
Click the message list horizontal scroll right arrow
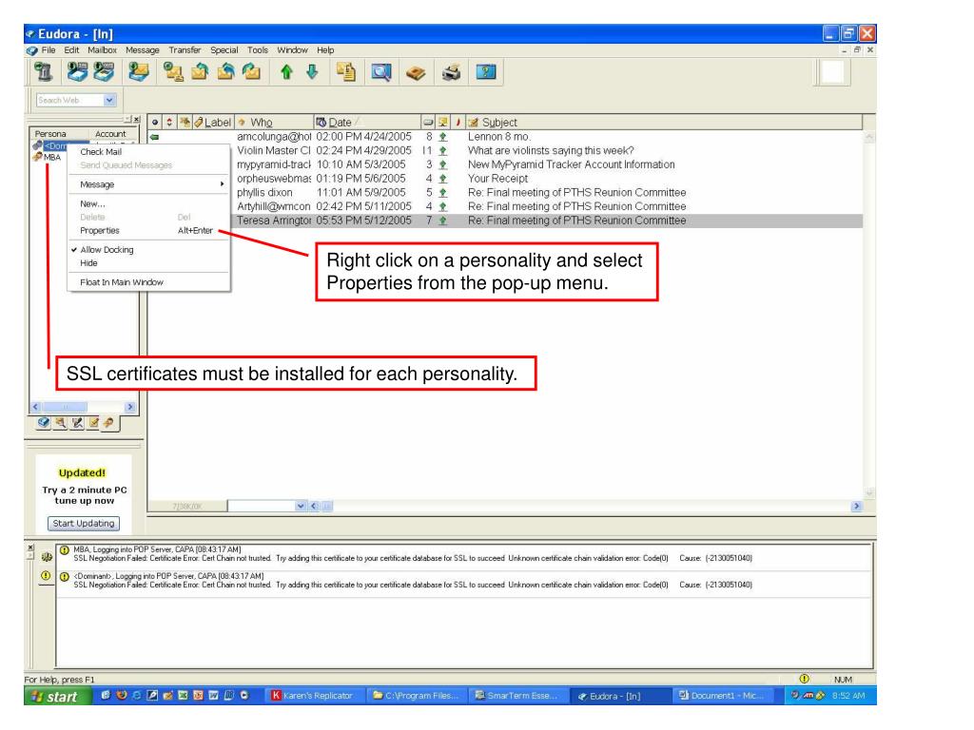pos(857,506)
